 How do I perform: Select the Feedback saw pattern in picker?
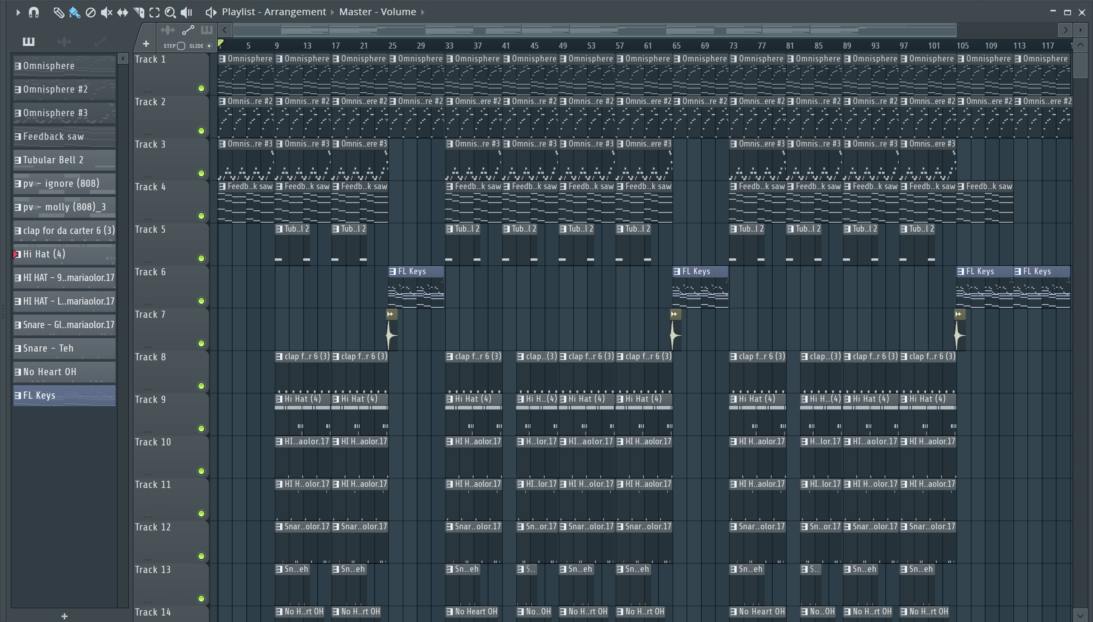[65, 137]
